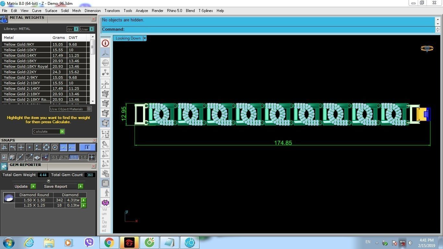Select the Yellow Gold:14KY row

[x=46, y=55]
